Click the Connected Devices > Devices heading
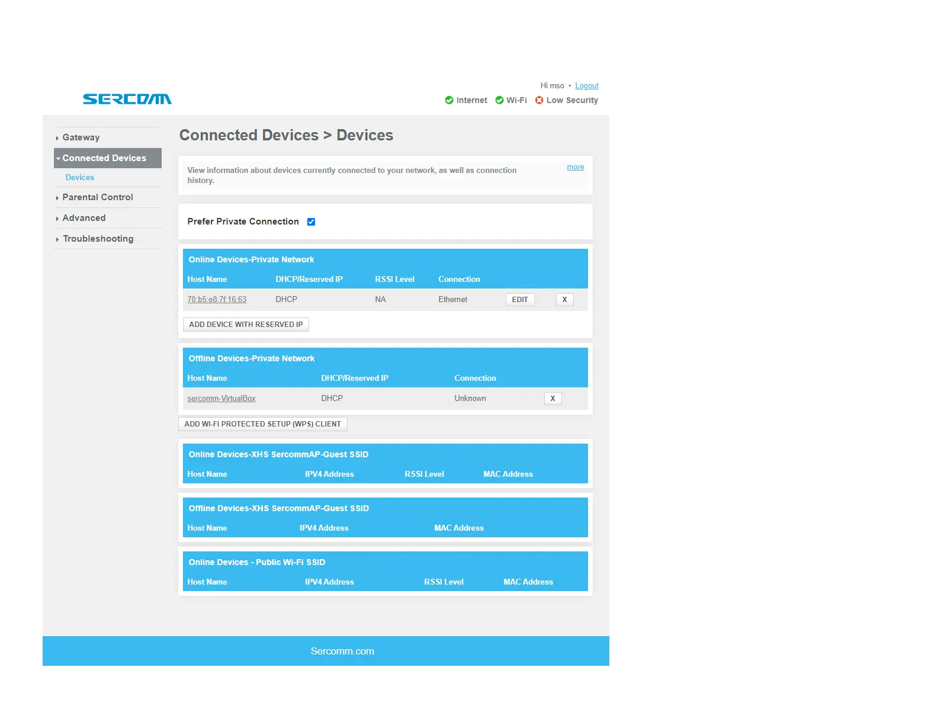 click(x=286, y=135)
